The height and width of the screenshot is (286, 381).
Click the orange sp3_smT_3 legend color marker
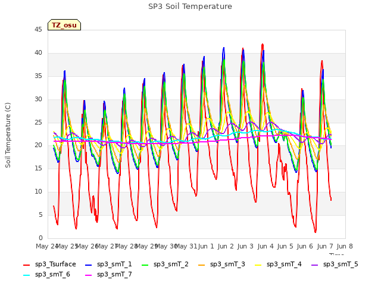click(x=202, y=265)
